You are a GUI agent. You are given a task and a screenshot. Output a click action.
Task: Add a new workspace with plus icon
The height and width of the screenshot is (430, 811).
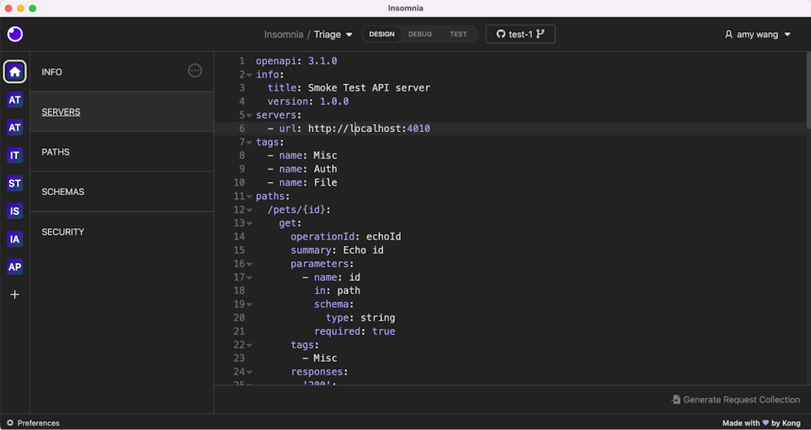(15, 294)
